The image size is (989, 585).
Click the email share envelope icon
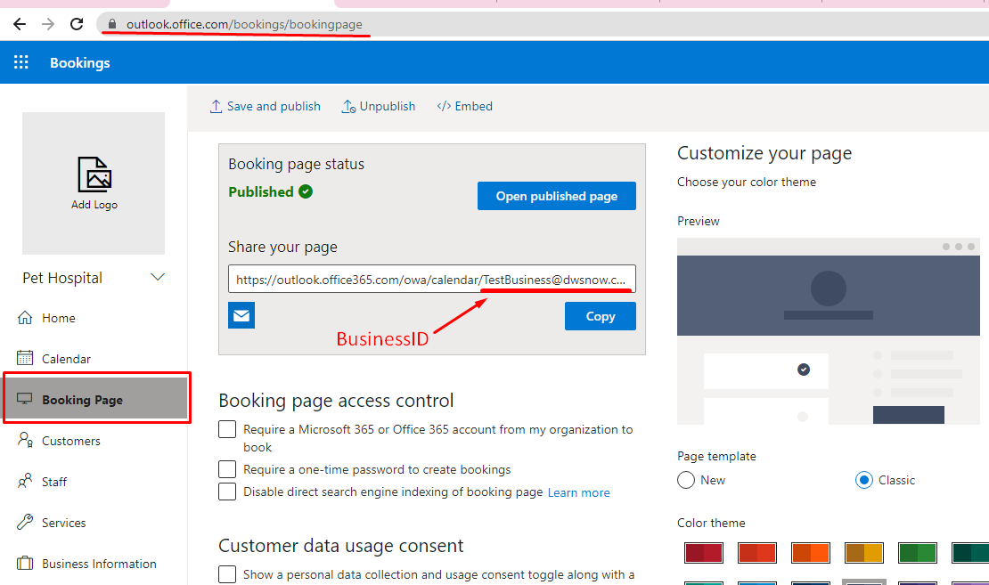click(241, 315)
